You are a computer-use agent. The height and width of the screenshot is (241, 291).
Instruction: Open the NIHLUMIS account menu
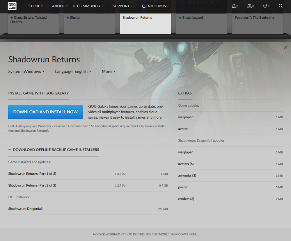155,6
